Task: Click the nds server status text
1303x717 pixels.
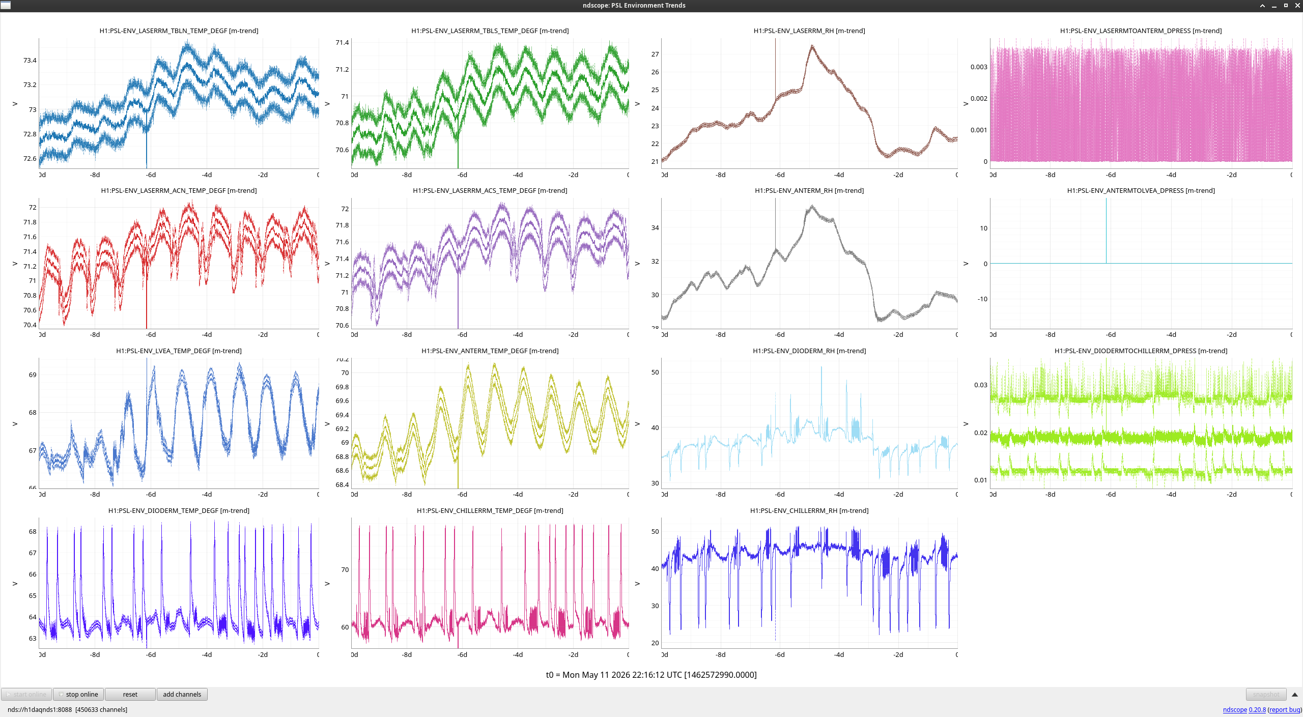Action: click(x=67, y=709)
